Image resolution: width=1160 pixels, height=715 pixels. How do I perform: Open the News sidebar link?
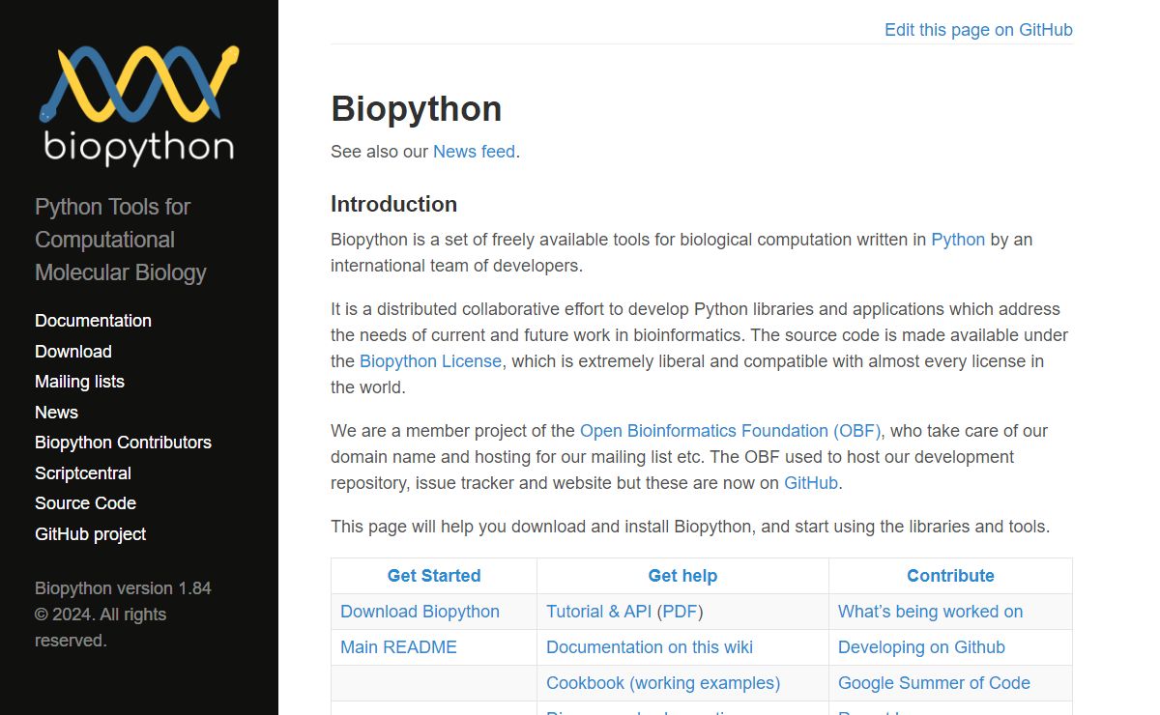(x=56, y=413)
